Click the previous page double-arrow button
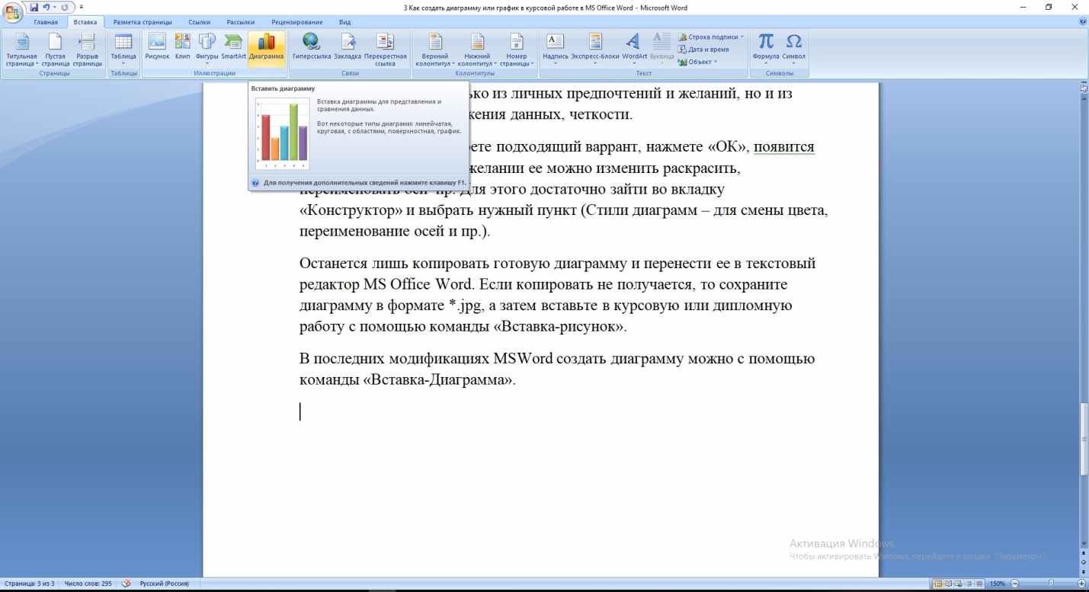This screenshot has height=592, width=1089. pos(1084,552)
